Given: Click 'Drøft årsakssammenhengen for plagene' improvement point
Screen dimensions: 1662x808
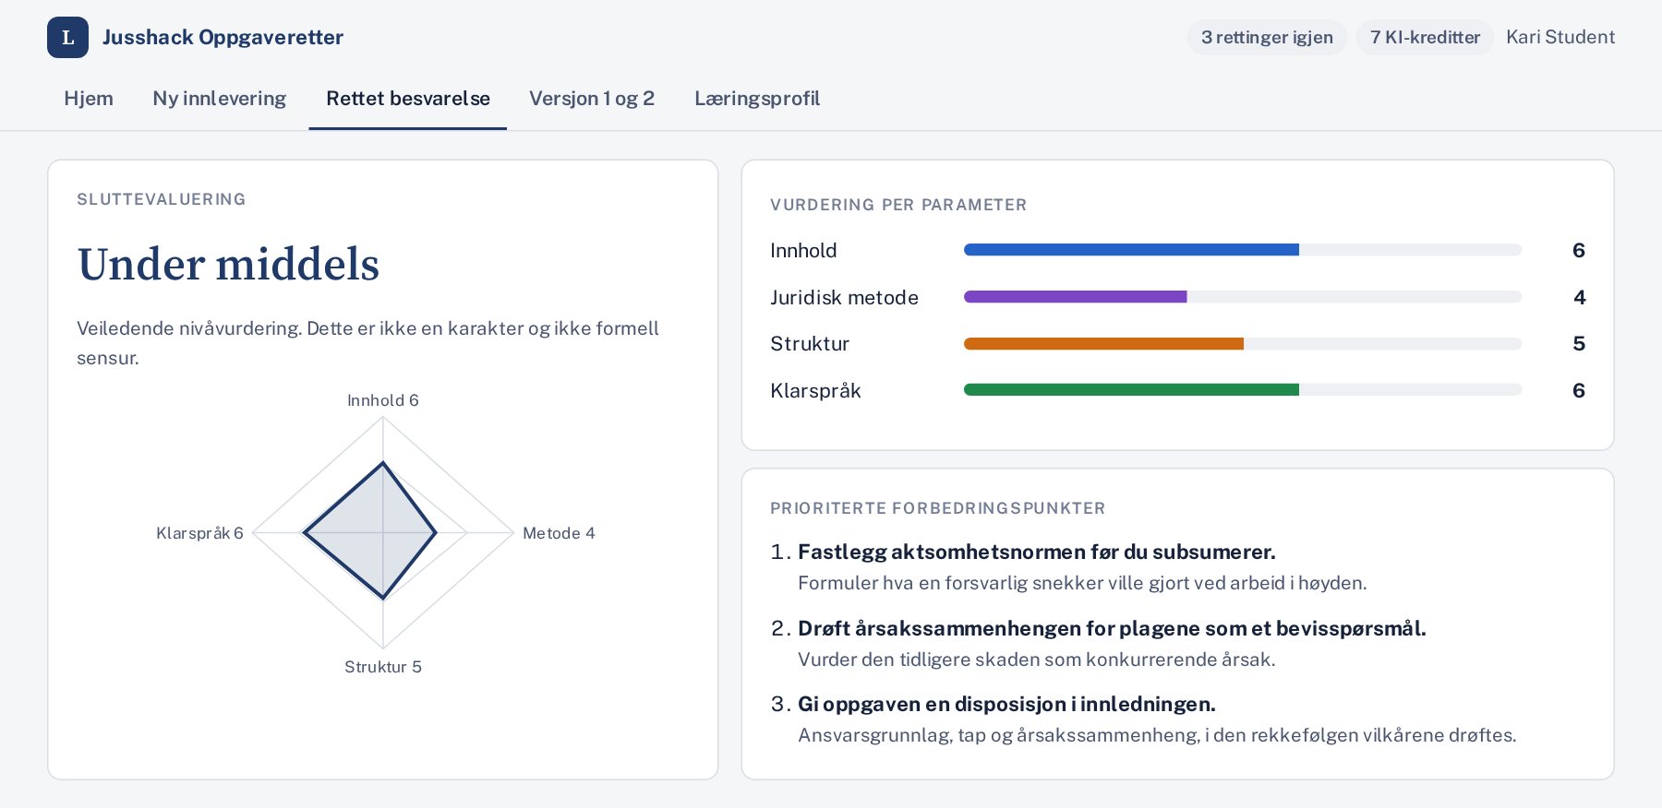Looking at the screenshot, I should pyautogui.click(x=1112, y=628).
